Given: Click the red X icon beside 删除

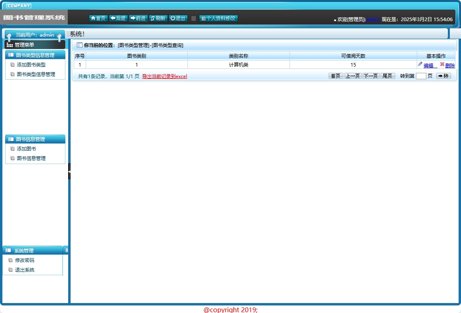Looking at the screenshot, I should [442, 64].
